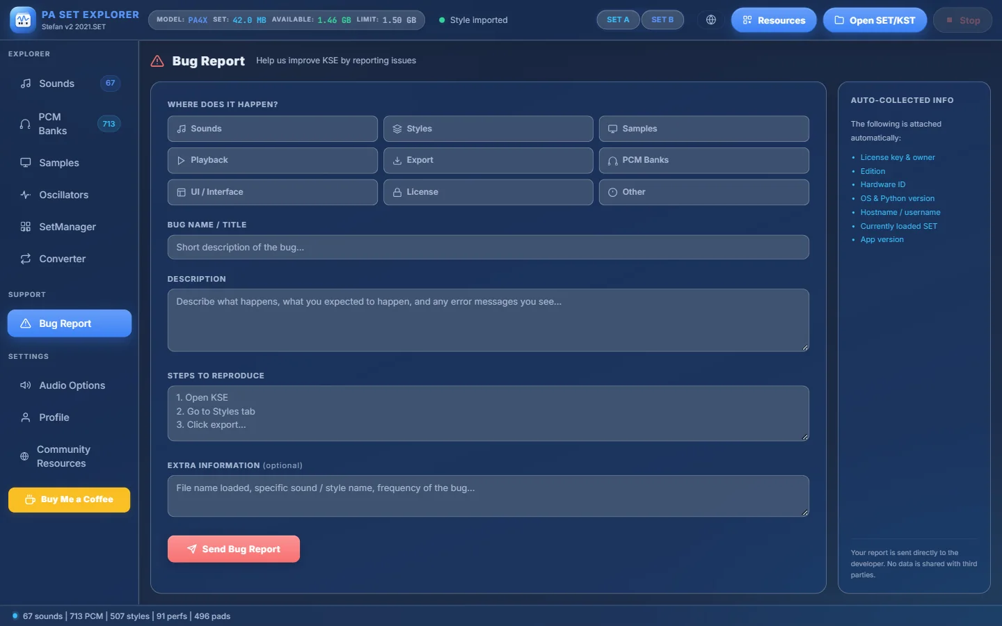The image size is (1002, 626).
Task: Click the globe language icon in header
Action: (710, 20)
